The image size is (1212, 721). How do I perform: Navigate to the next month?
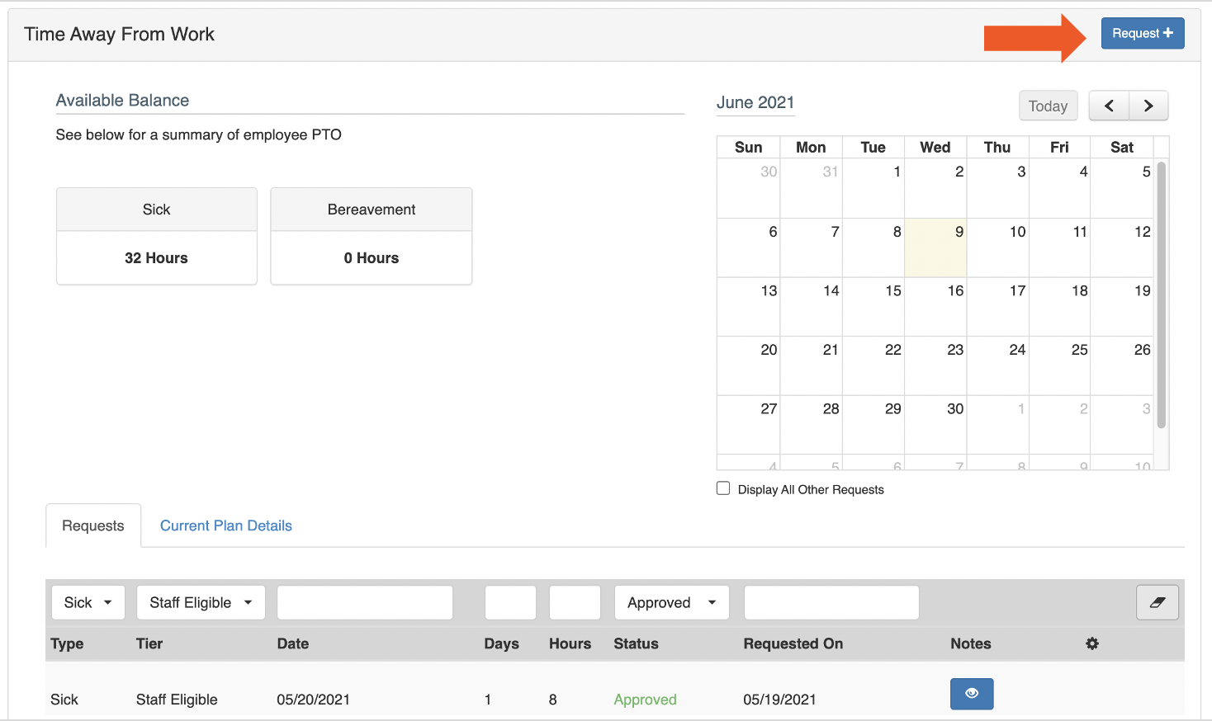click(x=1148, y=106)
